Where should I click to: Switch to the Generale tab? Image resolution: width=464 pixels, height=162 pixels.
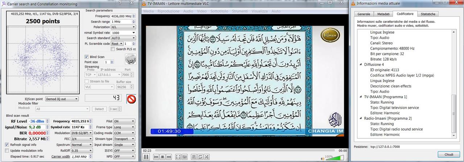(364, 14)
